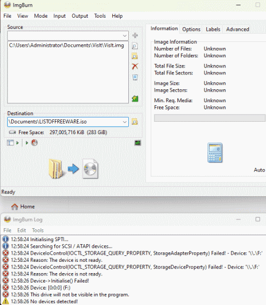Switch to the Information tab

click(x=164, y=28)
